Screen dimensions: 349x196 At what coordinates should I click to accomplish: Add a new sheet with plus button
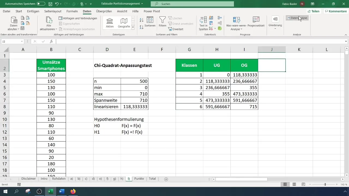pos(166,179)
